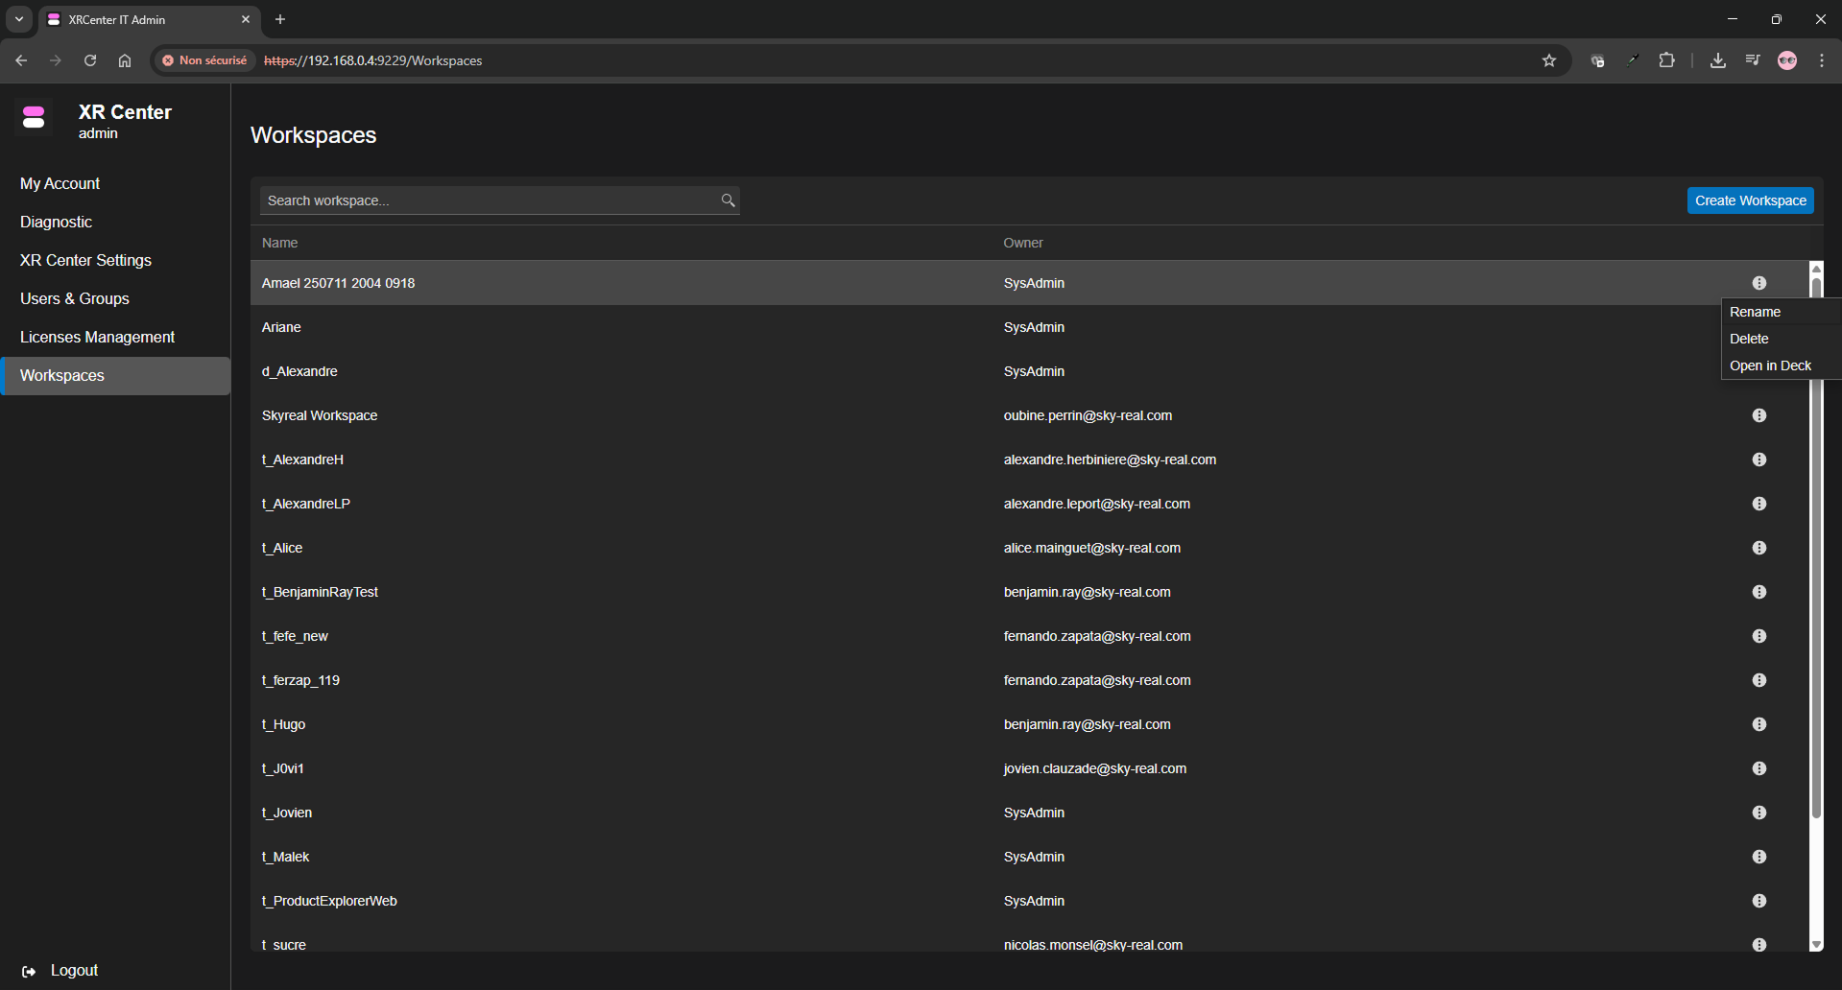The height and width of the screenshot is (990, 1842).
Task: Click the scrollbar down arrow of workspace list
Action: (x=1815, y=945)
